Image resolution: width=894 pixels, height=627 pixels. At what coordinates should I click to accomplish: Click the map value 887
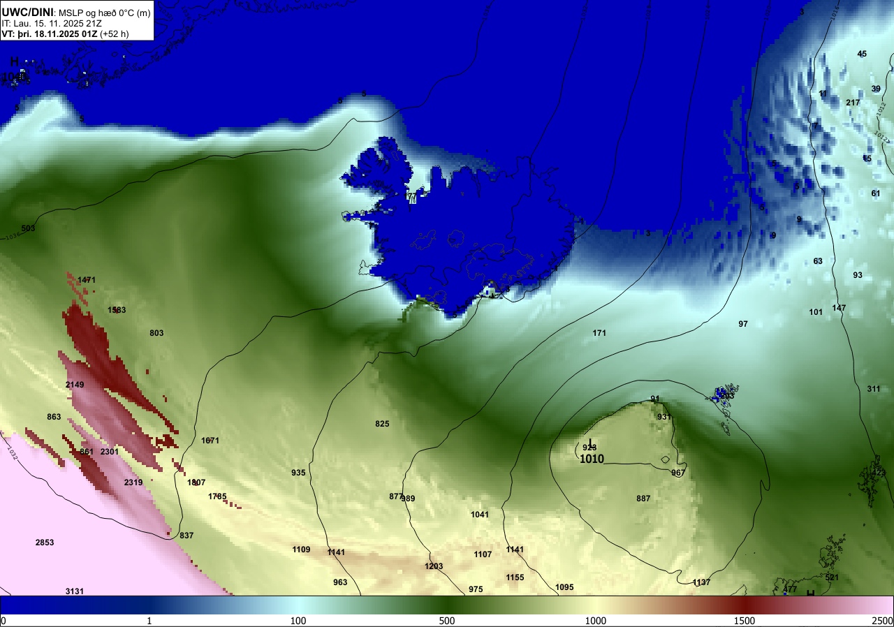click(643, 499)
